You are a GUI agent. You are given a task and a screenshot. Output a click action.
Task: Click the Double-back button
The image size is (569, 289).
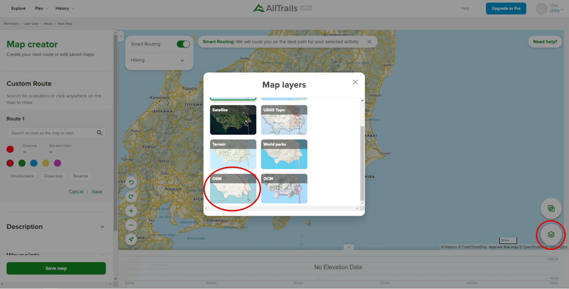[x=22, y=176]
